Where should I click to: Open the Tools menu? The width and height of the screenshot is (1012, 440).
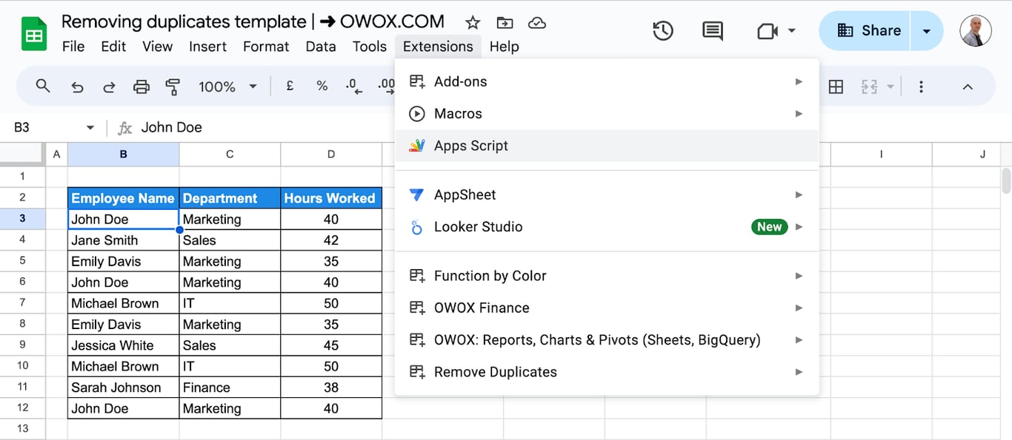pos(370,47)
